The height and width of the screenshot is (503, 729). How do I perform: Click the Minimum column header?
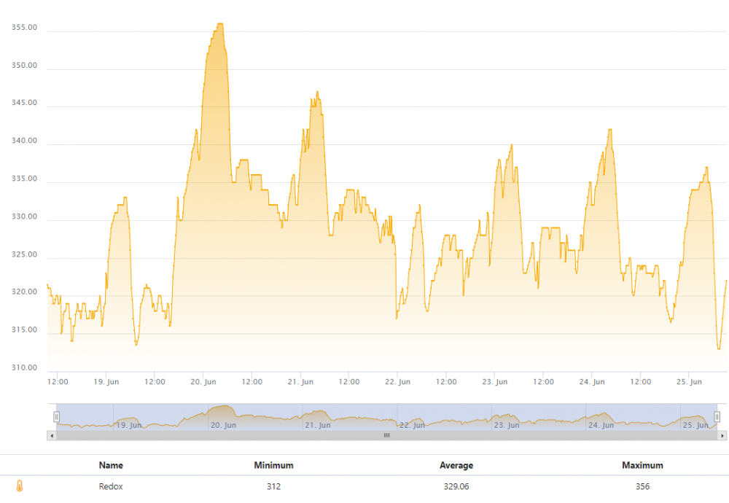click(x=273, y=465)
